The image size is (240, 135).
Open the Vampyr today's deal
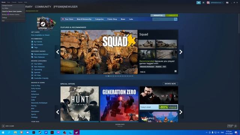click(159, 98)
